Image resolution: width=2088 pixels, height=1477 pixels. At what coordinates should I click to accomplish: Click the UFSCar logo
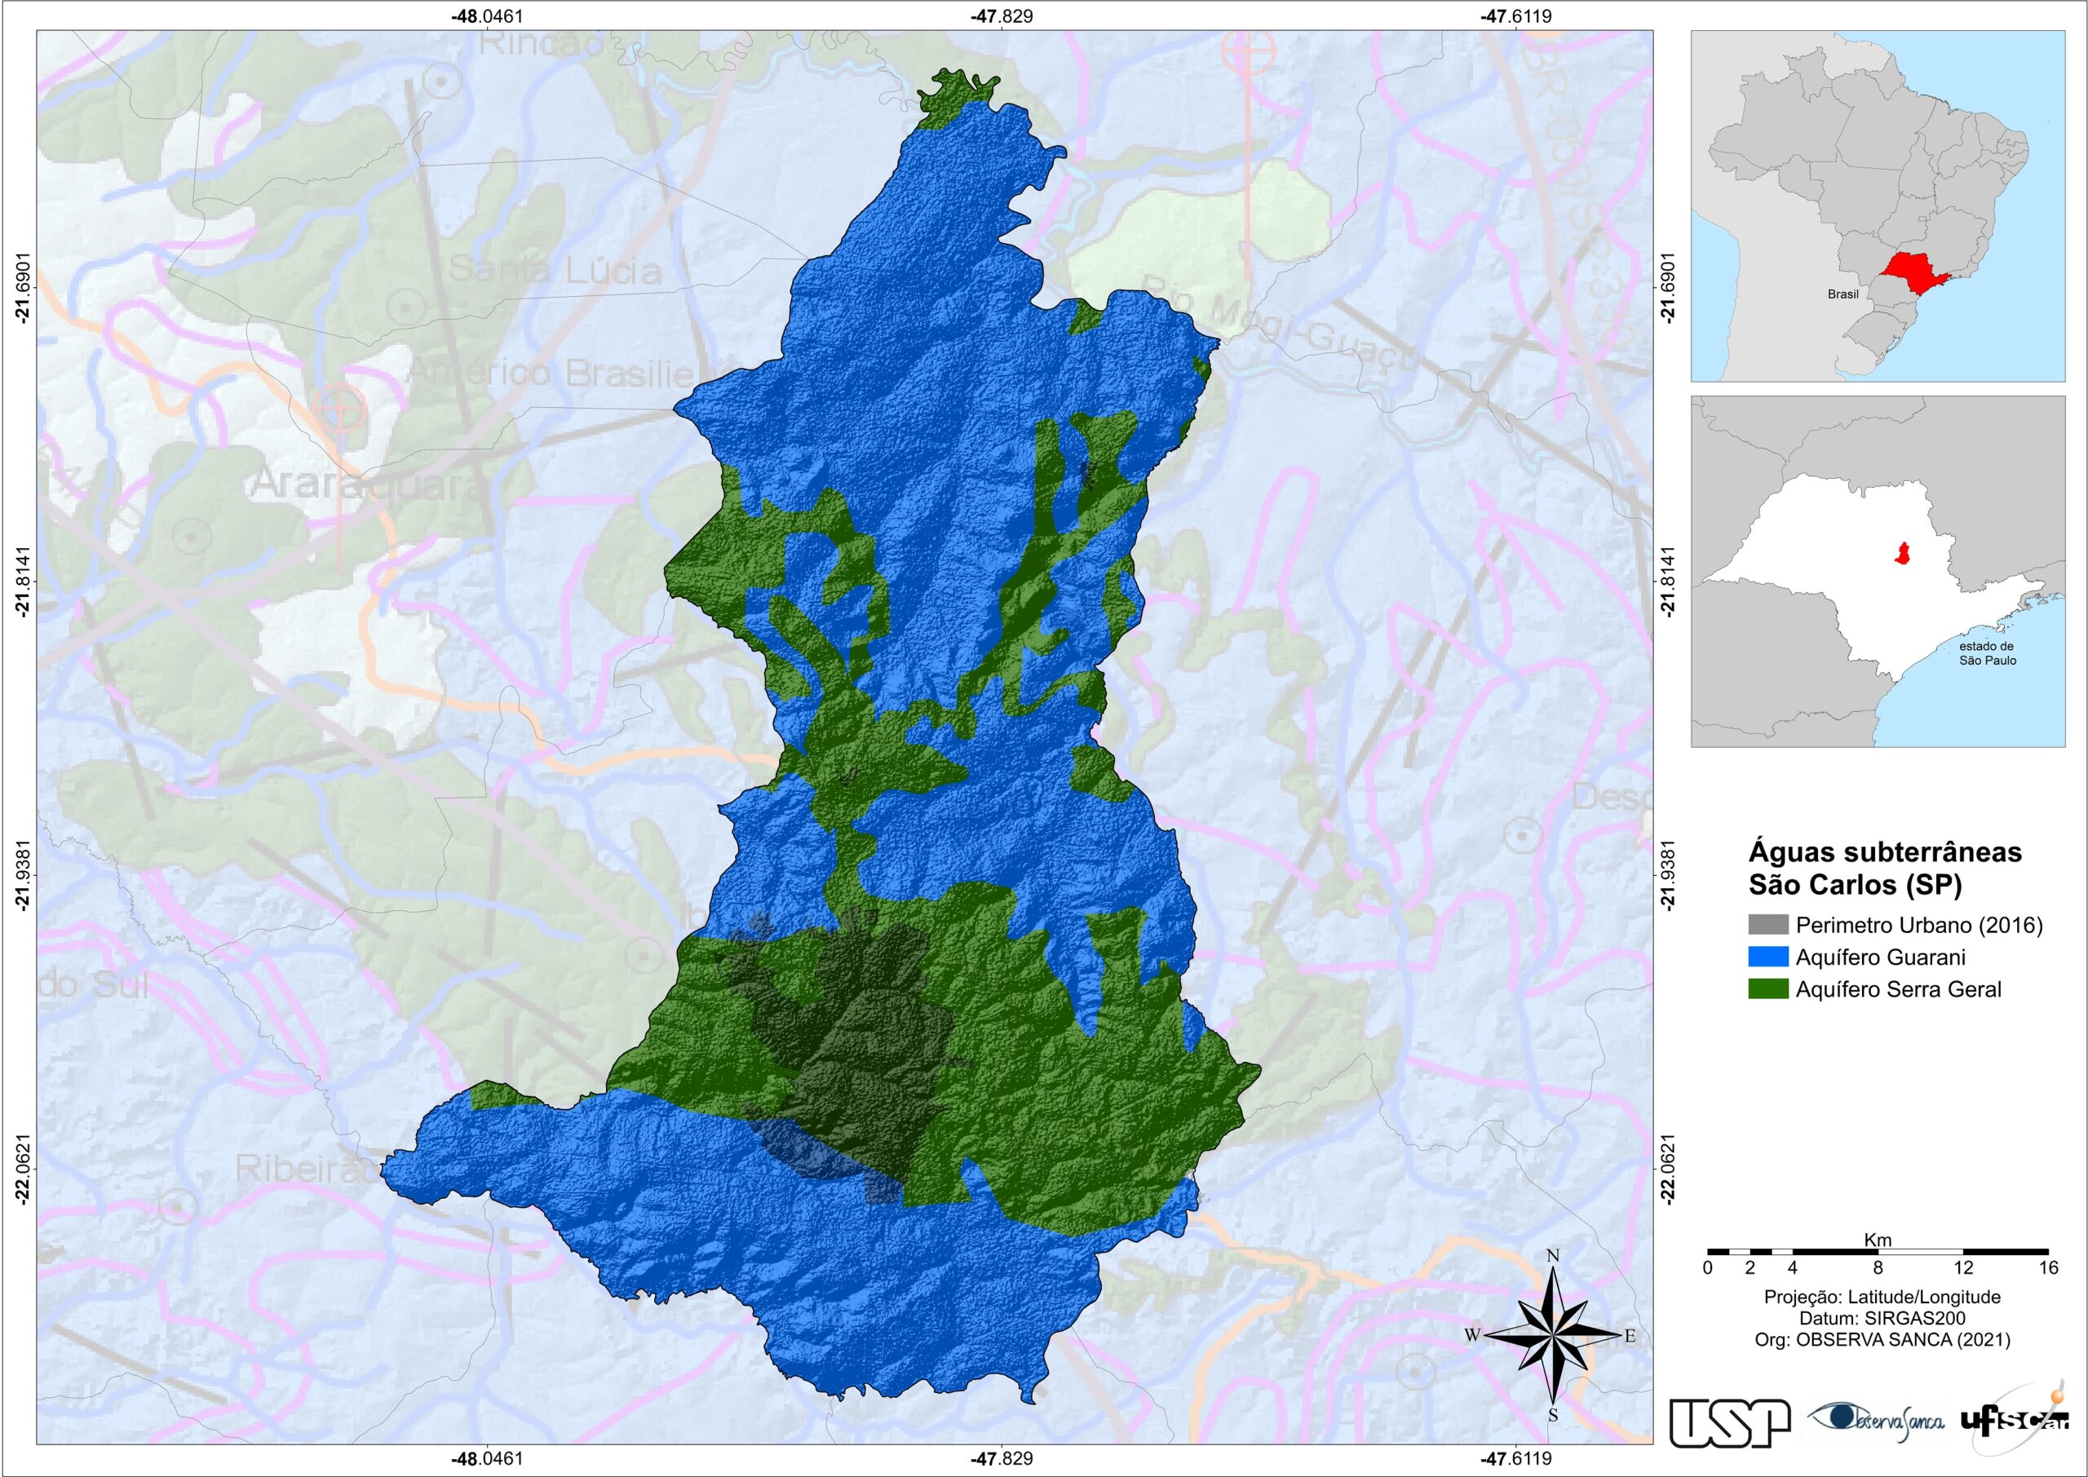2015,1422
